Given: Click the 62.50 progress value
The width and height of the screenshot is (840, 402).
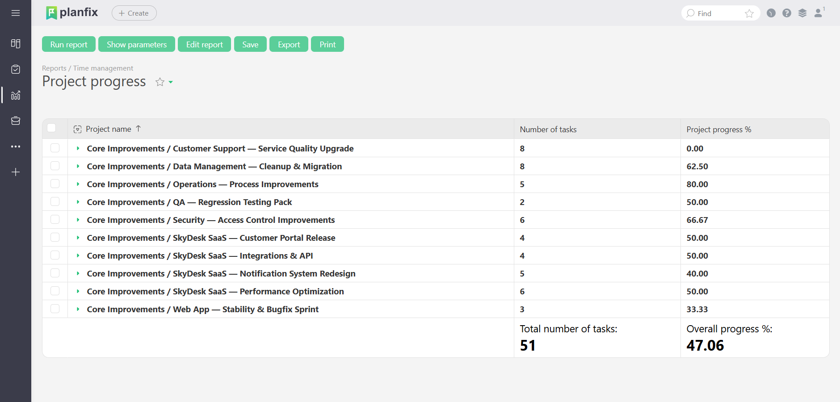Looking at the screenshot, I should pyautogui.click(x=697, y=166).
